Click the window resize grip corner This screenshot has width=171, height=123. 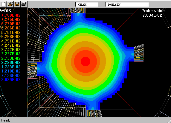click(169, 121)
